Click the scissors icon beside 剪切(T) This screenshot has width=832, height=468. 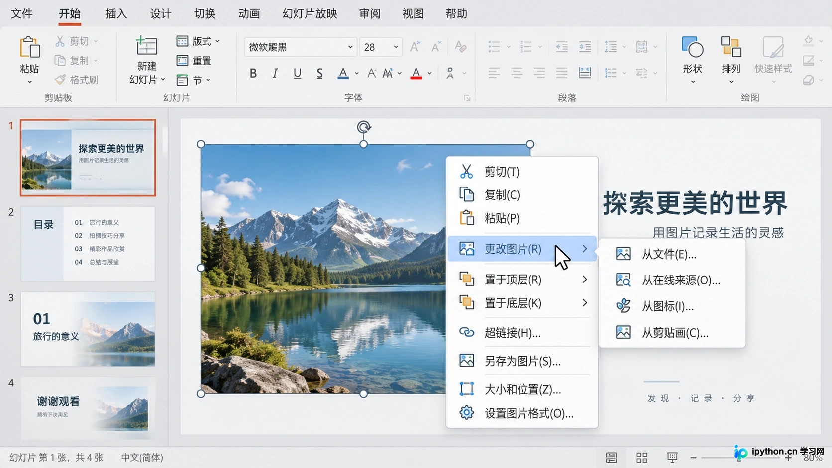pos(466,172)
